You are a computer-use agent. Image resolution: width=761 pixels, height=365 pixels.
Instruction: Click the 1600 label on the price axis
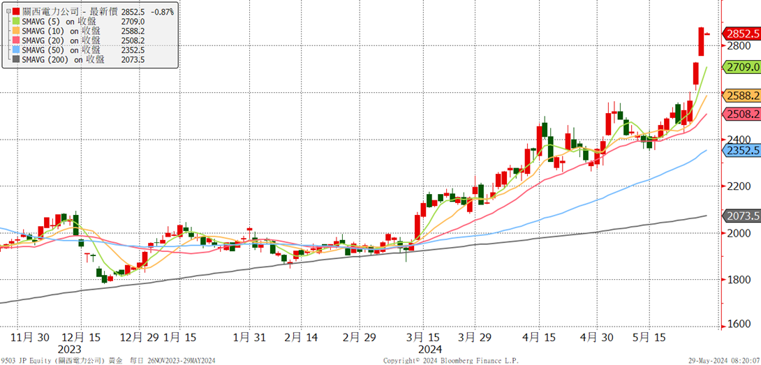[x=739, y=325]
